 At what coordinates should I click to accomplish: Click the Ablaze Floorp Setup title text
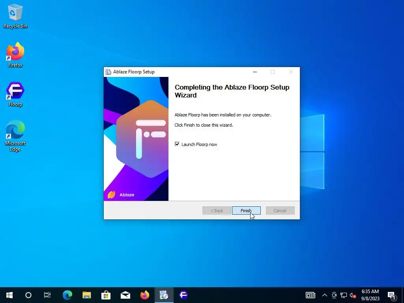pyautogui.click(x=134, y=72)
